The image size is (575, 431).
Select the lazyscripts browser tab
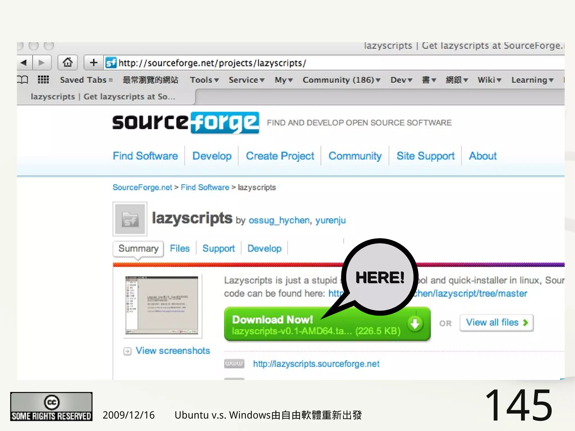click(106, 97)
